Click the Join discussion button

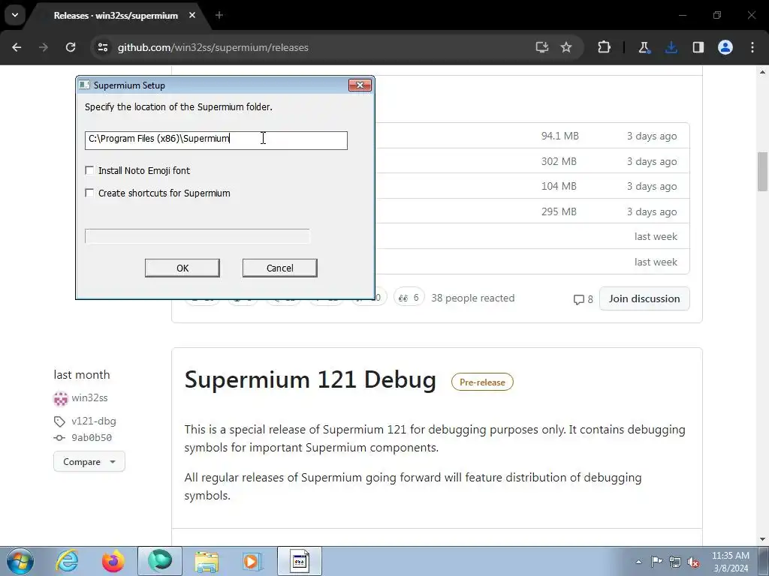pos(644,298)
